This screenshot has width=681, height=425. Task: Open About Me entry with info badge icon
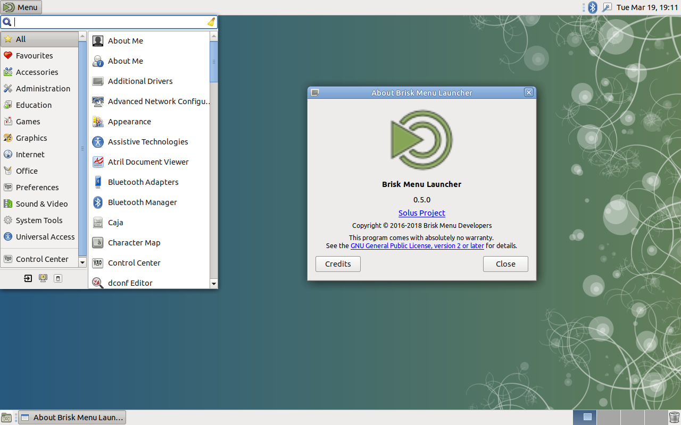pyautogui.click(x=98, y=61)
